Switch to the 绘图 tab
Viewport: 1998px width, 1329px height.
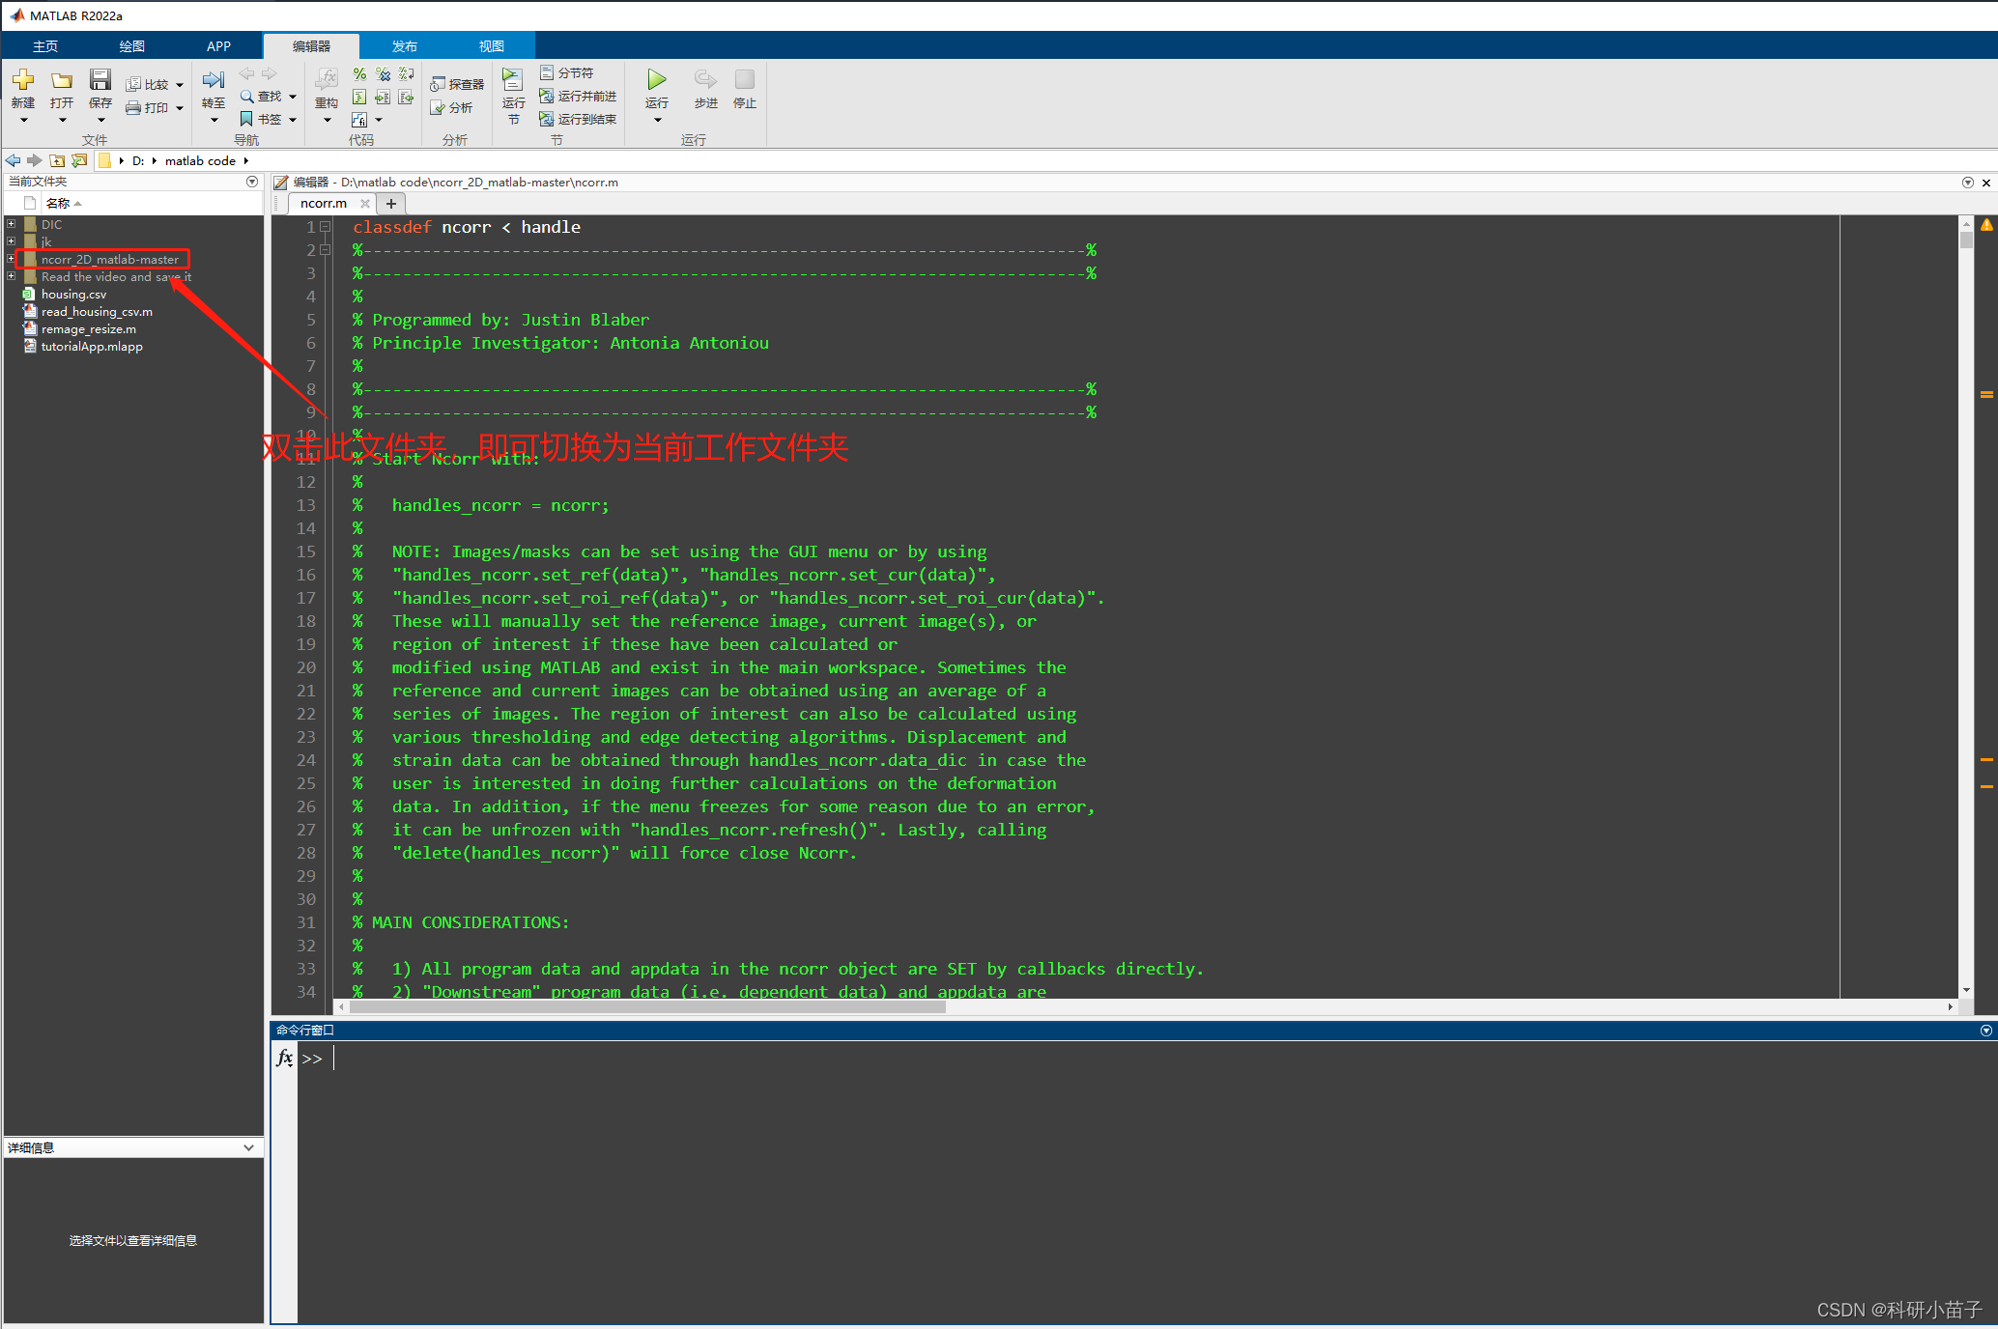coord(132,46)
